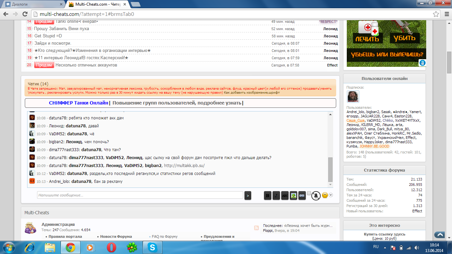The width and height of the screenshot is (452, 254).
Task: Open new user Effect in forum statistics
Action: (x=417, y=211)
